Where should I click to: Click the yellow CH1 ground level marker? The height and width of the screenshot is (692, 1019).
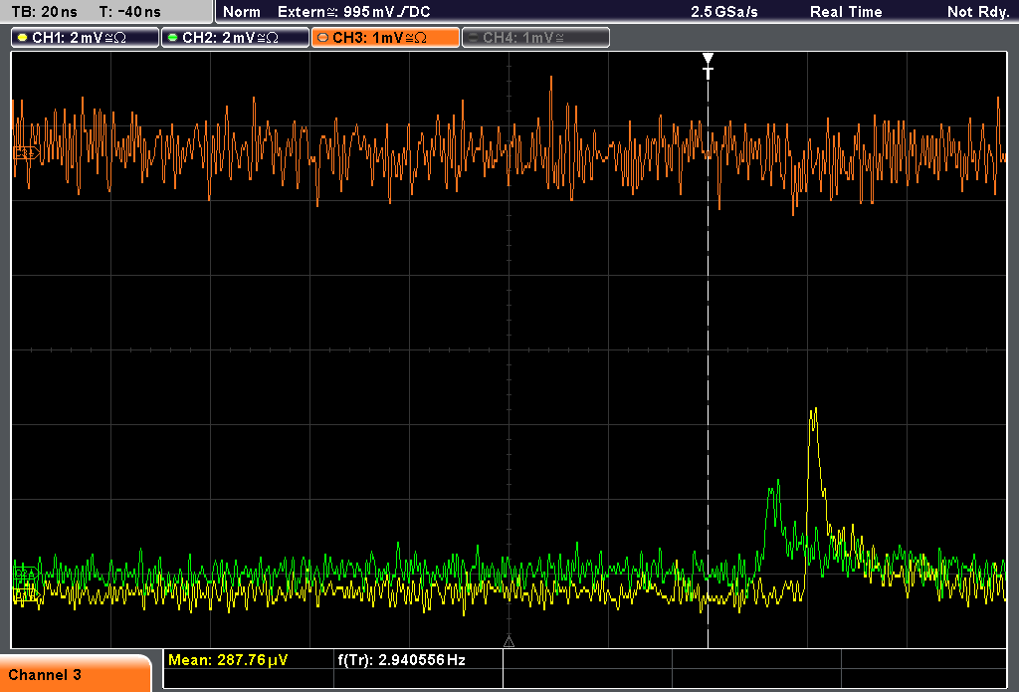26,593
